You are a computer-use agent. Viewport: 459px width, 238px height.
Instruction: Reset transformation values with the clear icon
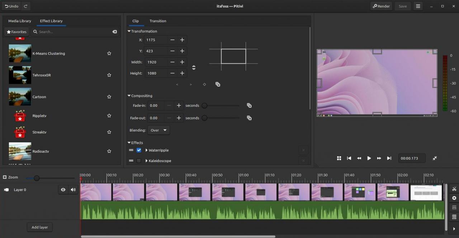[218, 84]
